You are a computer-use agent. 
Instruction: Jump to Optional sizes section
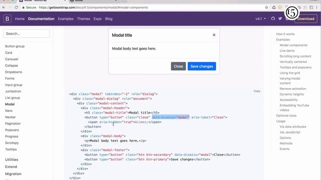286,115
